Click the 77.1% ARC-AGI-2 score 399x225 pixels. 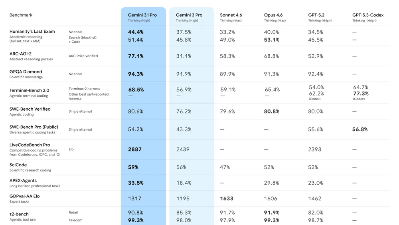pyautogui.click(x=136, y=56)
